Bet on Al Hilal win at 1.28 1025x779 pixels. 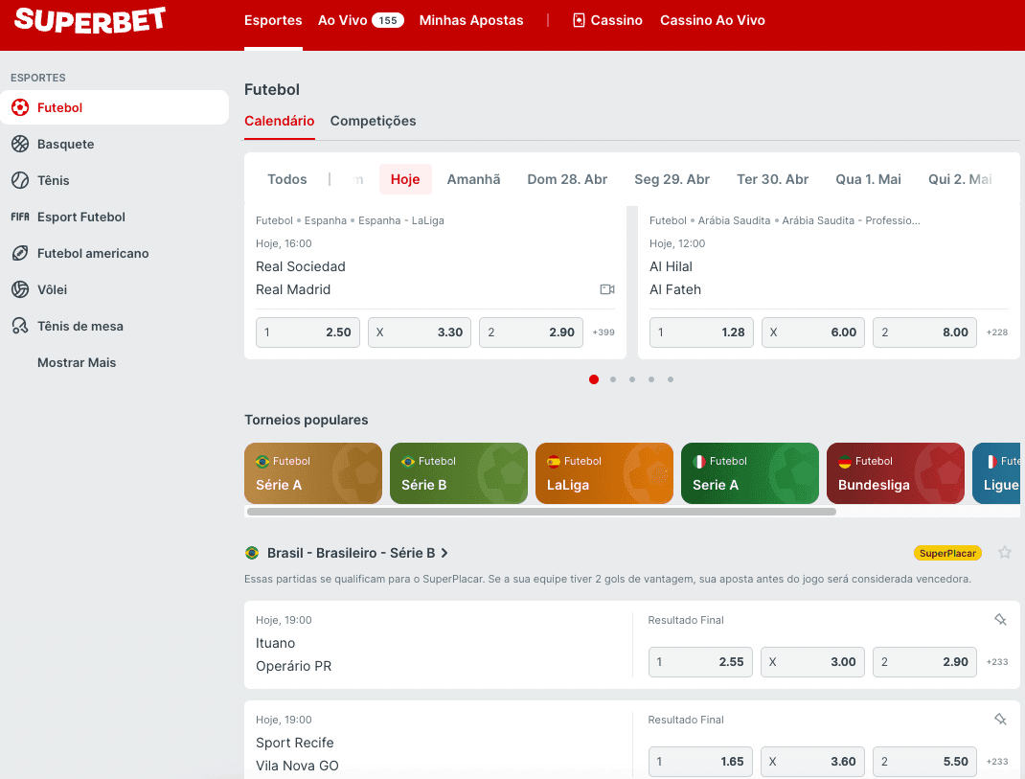[701, 332]
